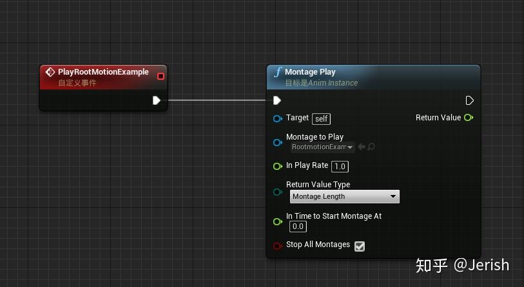Select the PlayRootMotionExample event node title
Viewport: 524px width, 287px height.
click(103, 72)
